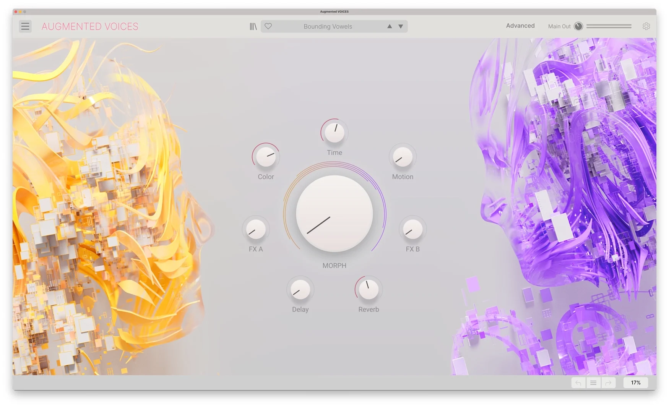669x407 pixels.
Task: Click the Bounding Vowels preset name
Action: [x=328, y=26]
